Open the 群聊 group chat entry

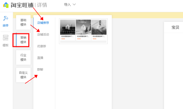pyautogui.click(x=40, y=70)
